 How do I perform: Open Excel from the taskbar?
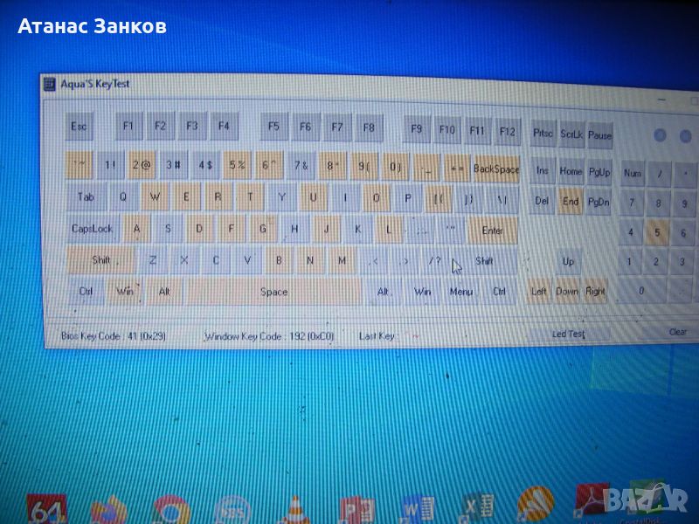[477, 508]
